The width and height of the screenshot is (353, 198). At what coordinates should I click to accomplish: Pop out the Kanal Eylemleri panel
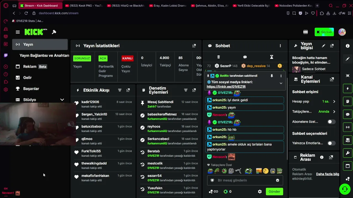pyautogui.click(x=332, y=79)
